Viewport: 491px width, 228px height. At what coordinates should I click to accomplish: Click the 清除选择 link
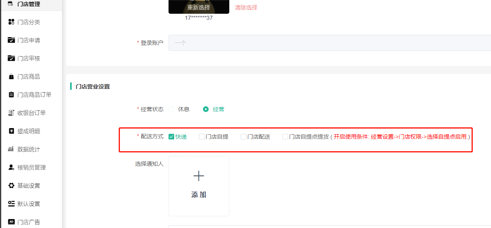point(246,7)
